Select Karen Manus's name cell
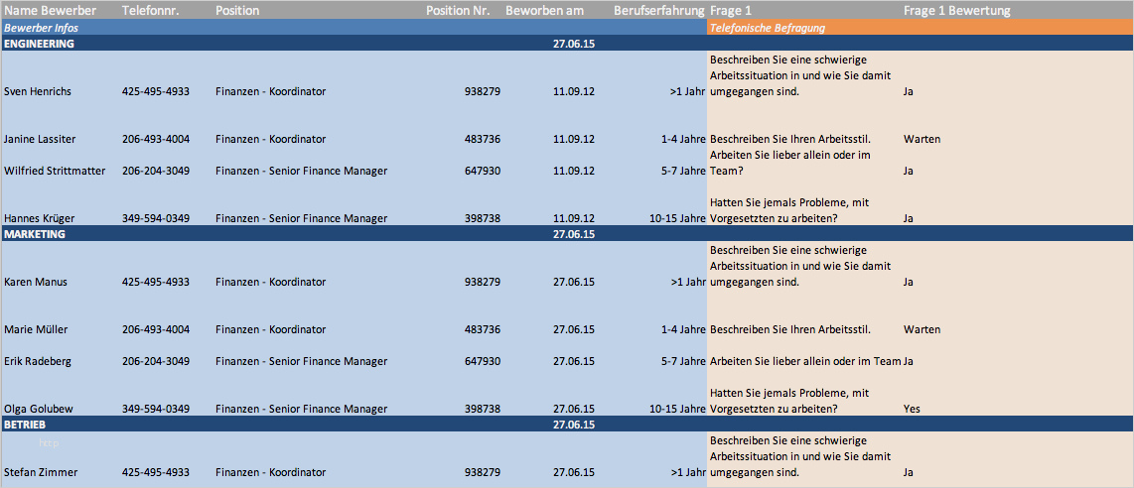 click(36, 282)
